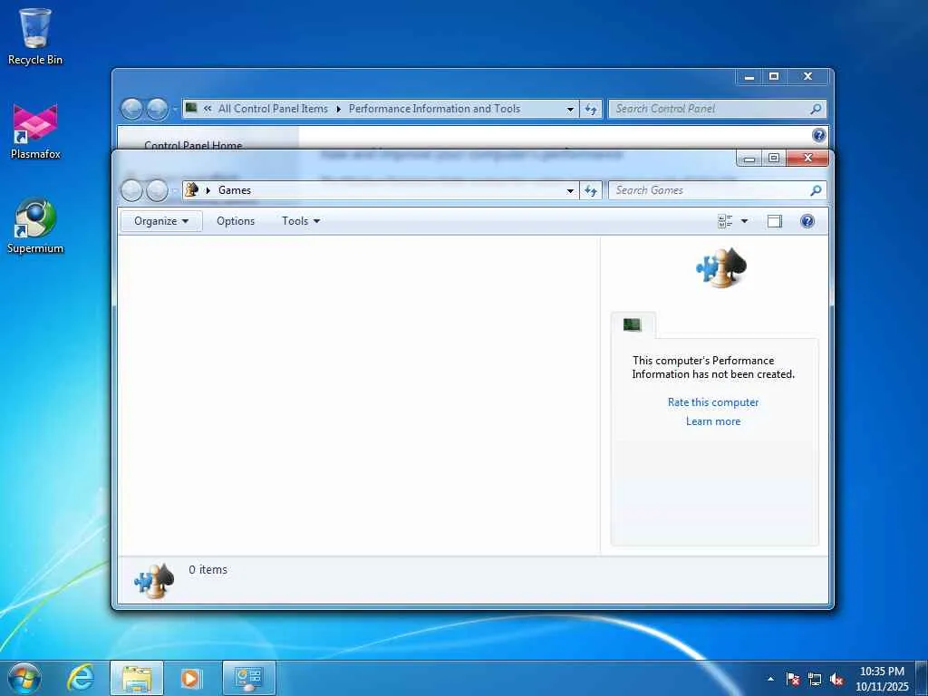Click the 0 items status text
The height and width of the screenshot is (696, 928).
point(208,569)
